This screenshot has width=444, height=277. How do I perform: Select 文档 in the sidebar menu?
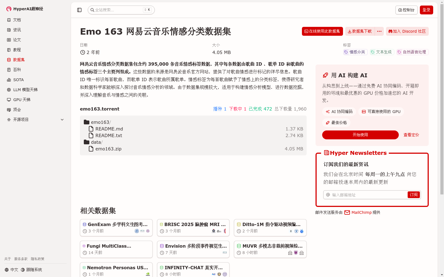tap(17, 20)
